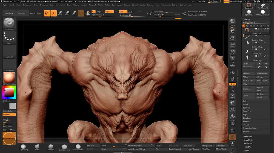Toggle the Mrgb channel button

click(x=99, y=12)
